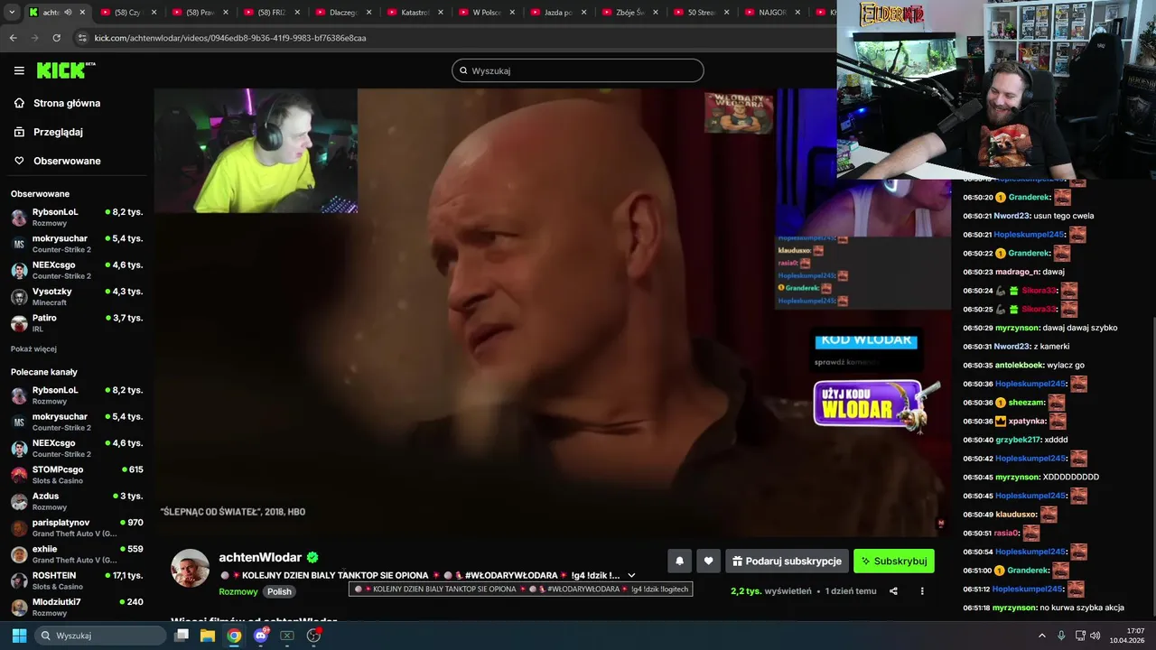This screenshot has height=650, width=1156.
Task: Open ROSHTEIN recommended channel
Action: tap(77, 580)
